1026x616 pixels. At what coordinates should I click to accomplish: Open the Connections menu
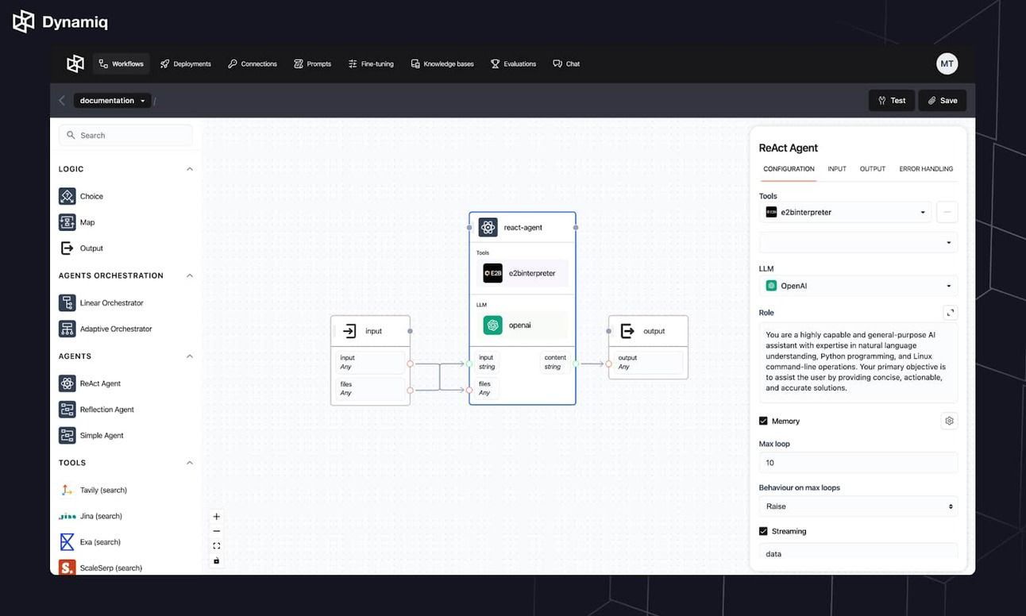[253, 64]
